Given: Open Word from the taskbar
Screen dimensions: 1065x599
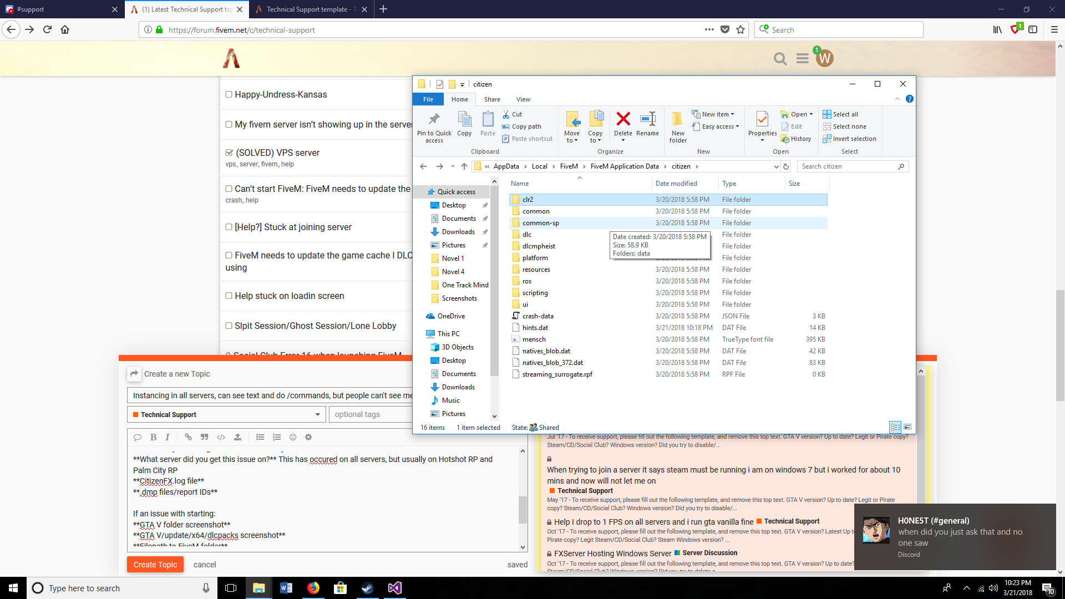Looking at the screenshot, I should [286, 588].
